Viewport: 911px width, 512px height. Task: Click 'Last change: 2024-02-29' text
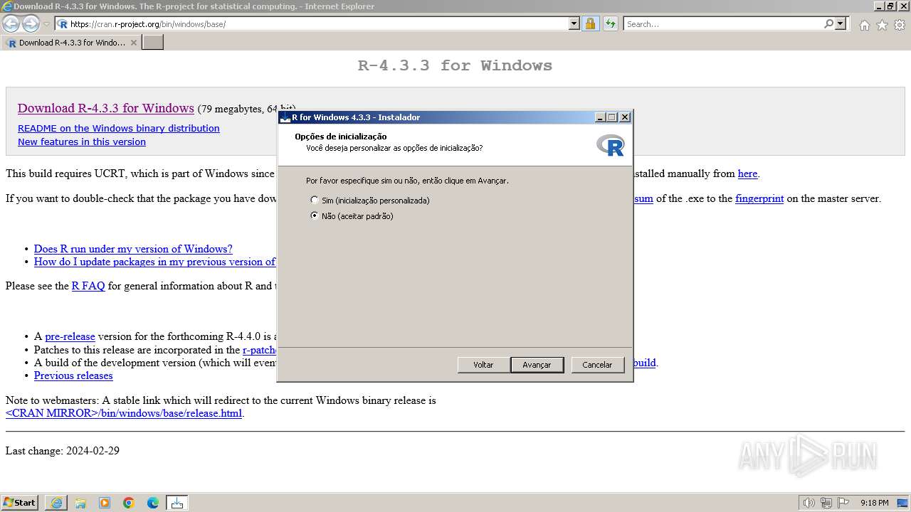pos(63,451)
